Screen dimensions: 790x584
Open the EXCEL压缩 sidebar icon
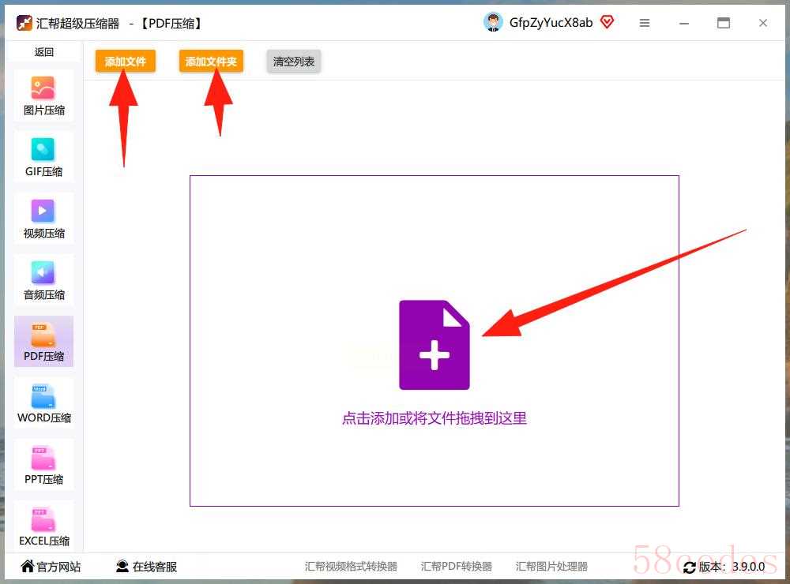point(43,519)
